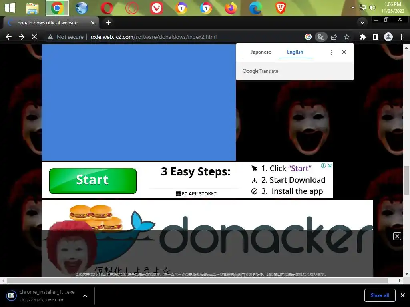This screenshot has height=307, width=410.
Task: Bookmark this page with the star
Action: coord(347,37)
